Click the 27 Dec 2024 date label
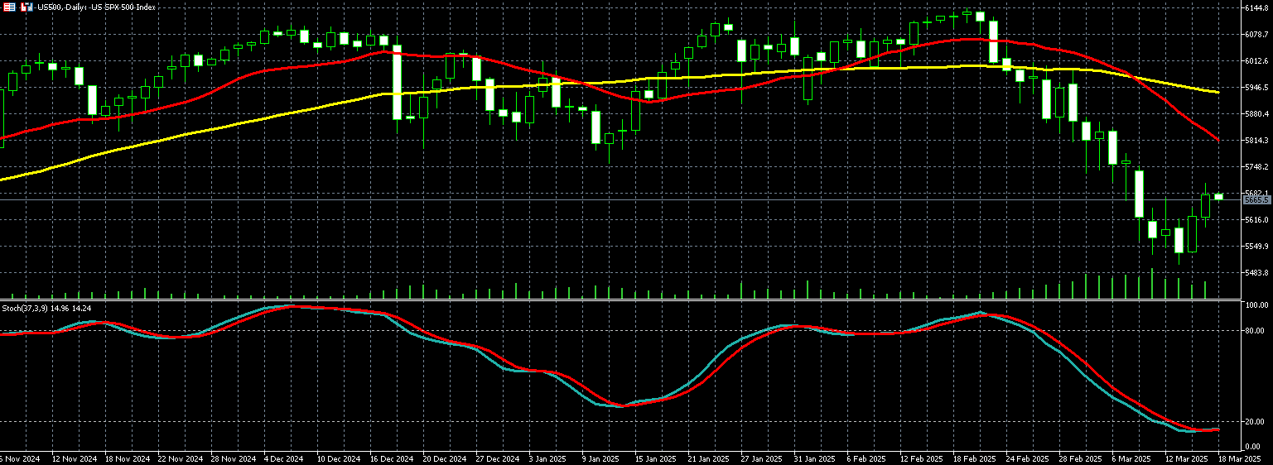The image size is (1273, 465). (498, 458)
